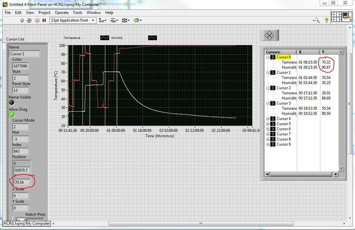Toggle the Name Visible LED

coord(11,103)
